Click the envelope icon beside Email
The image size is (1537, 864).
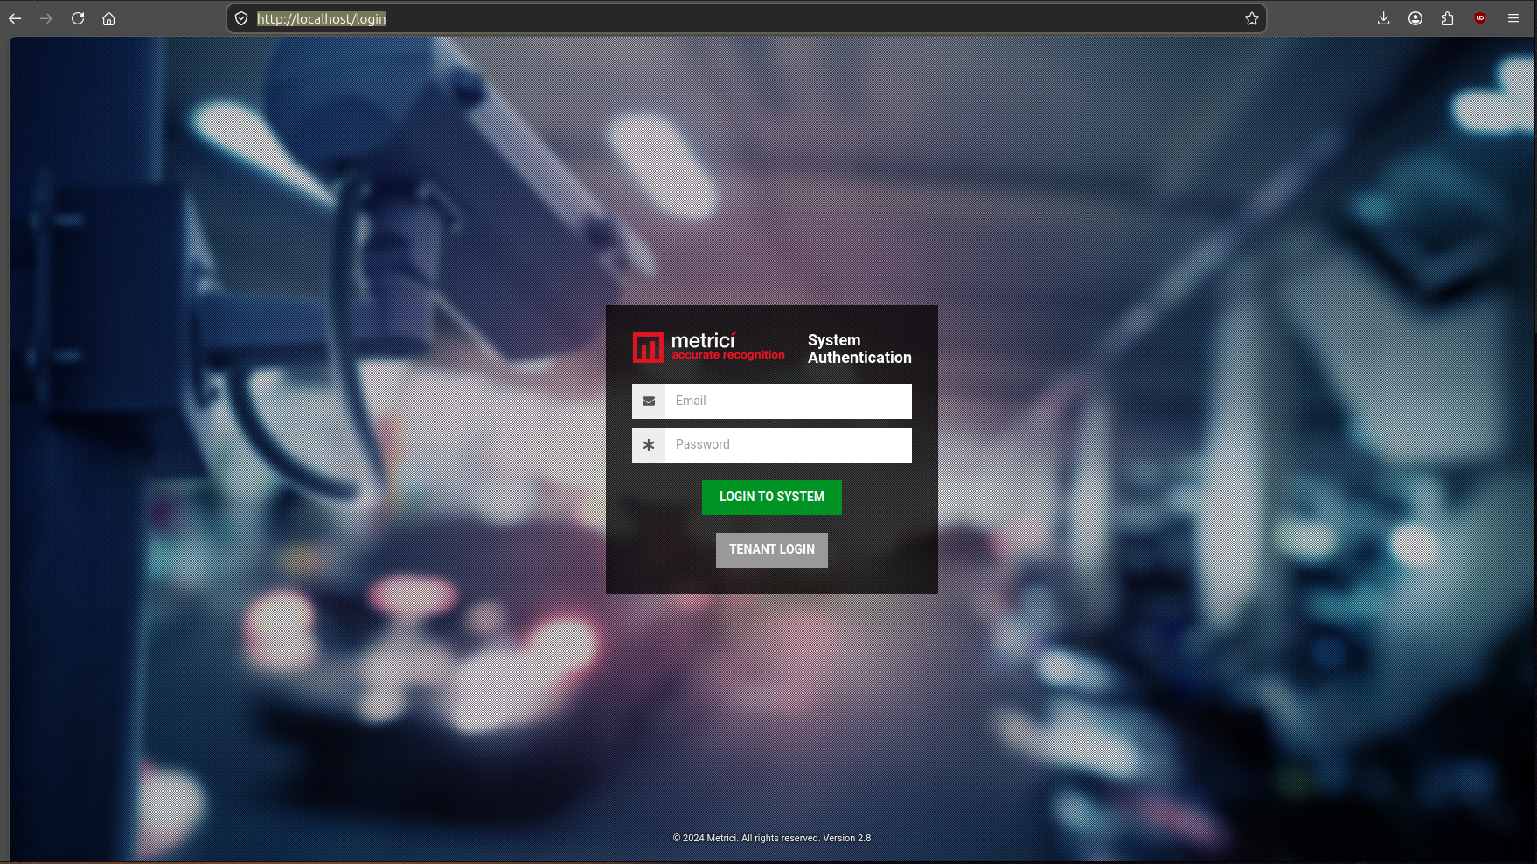[649, 401]
